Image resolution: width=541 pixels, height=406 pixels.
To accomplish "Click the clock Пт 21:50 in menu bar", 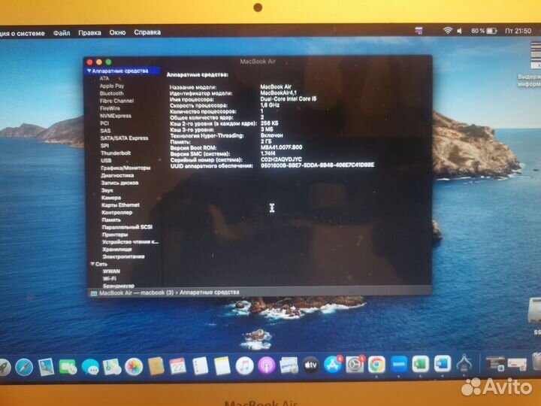I will (518, 31).
